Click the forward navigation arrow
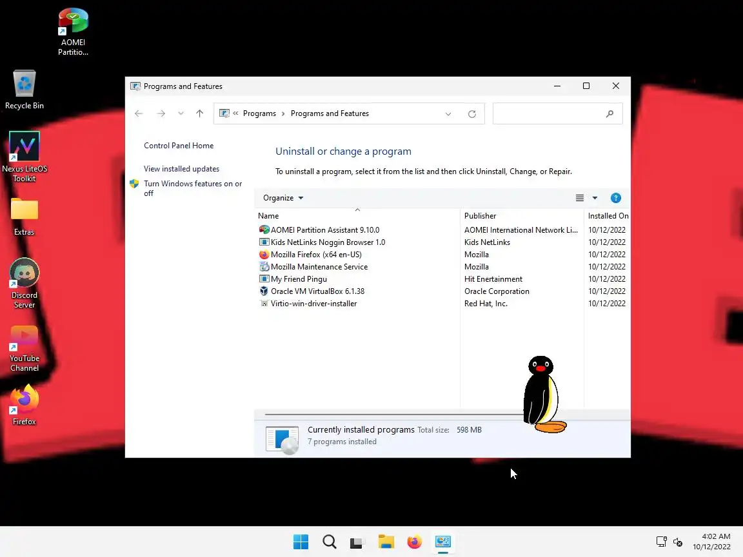This screenshot has width=743, height=557. (x=161, y=113)
